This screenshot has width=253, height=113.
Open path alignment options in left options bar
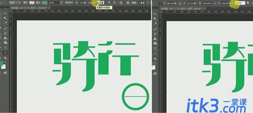(x=115, y=3)
